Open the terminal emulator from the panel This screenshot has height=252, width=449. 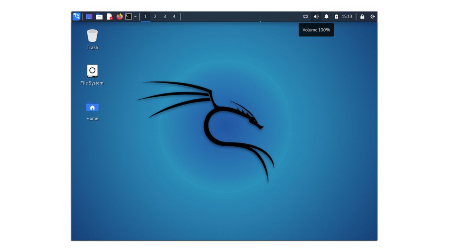[129, 16]
